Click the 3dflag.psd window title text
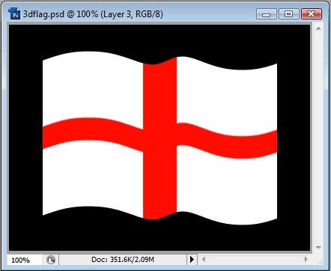Image resolution: width=331 pixels, height=271 pixels. point(93,14)
